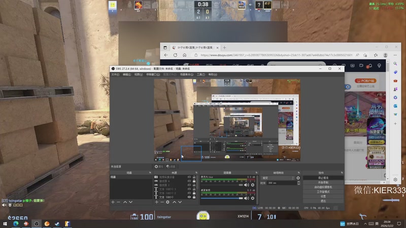Switch to 工作室模式 via Controls button

point(323,192)
